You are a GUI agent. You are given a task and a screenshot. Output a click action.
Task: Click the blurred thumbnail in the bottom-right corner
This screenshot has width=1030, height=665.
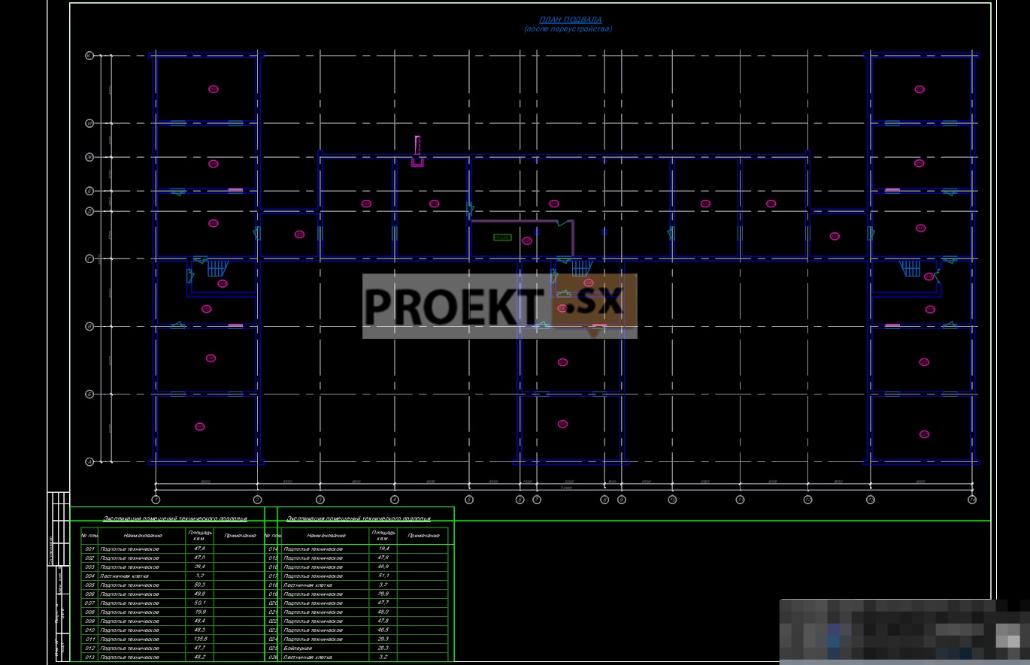pos(904,631)
